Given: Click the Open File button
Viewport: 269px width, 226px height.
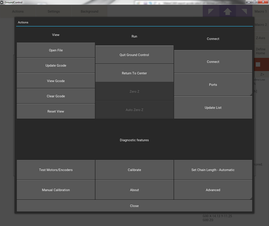Looking at the screenshot, I should pos(56,50).
